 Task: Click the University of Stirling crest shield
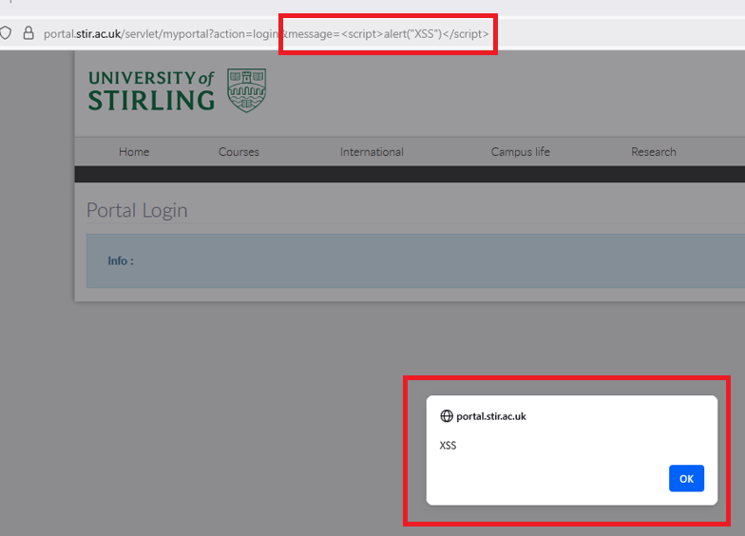point(246,90)
